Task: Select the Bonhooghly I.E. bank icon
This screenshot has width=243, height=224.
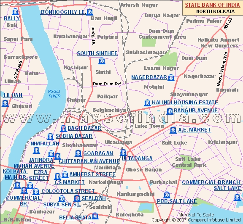Action: coord(89,12)
